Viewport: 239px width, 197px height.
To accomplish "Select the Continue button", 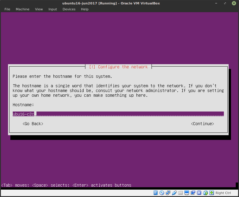I will click(x=203, y=124).
